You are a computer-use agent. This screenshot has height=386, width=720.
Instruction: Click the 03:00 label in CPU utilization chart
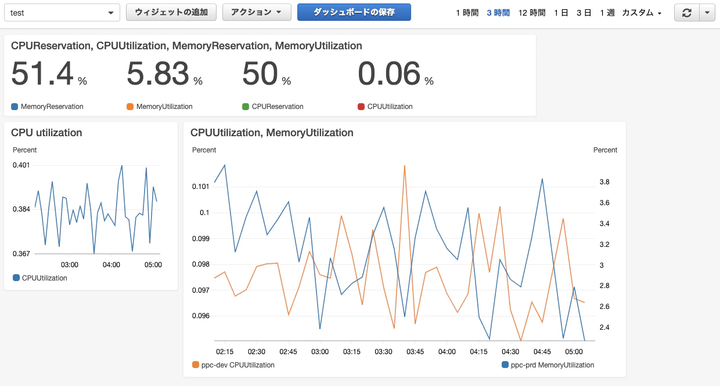pos(70,265)
